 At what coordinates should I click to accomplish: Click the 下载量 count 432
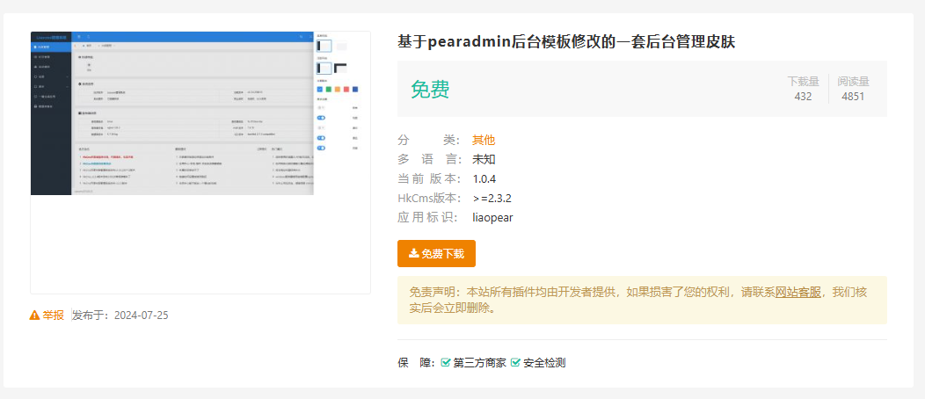[x=803, y=97]
